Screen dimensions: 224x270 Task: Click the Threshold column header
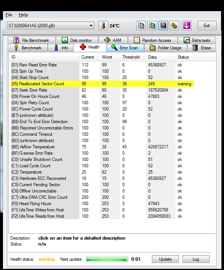(x=131, y=57)
